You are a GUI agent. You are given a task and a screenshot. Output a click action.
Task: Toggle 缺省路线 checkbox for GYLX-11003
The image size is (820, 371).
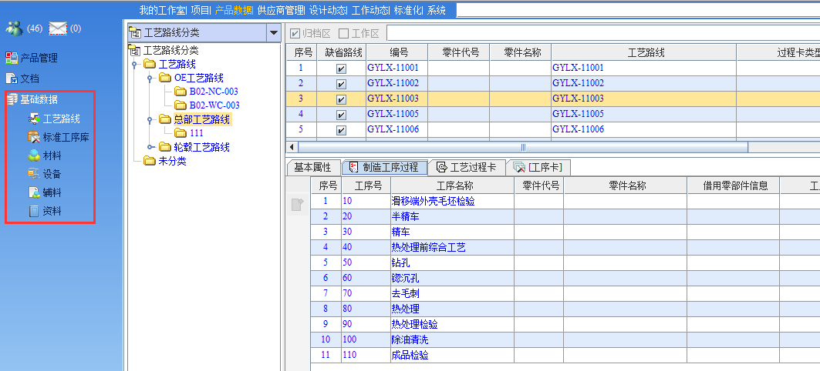point(342,99)
